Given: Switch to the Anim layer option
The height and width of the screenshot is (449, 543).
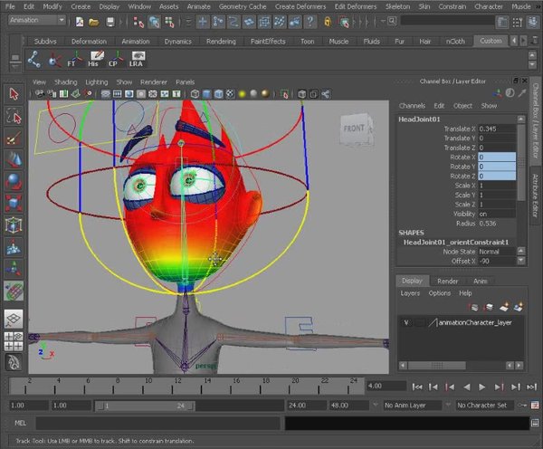Looking at the screenshot, I should tap(481, 281).
